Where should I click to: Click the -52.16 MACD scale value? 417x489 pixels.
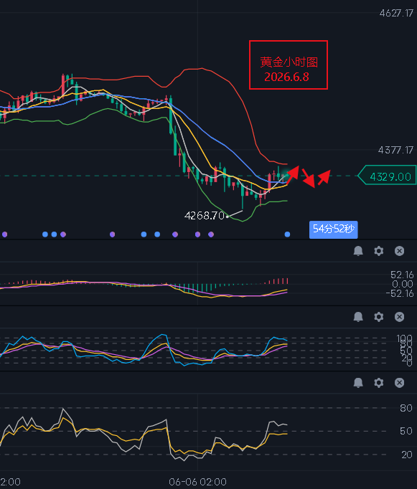(400, 293)
